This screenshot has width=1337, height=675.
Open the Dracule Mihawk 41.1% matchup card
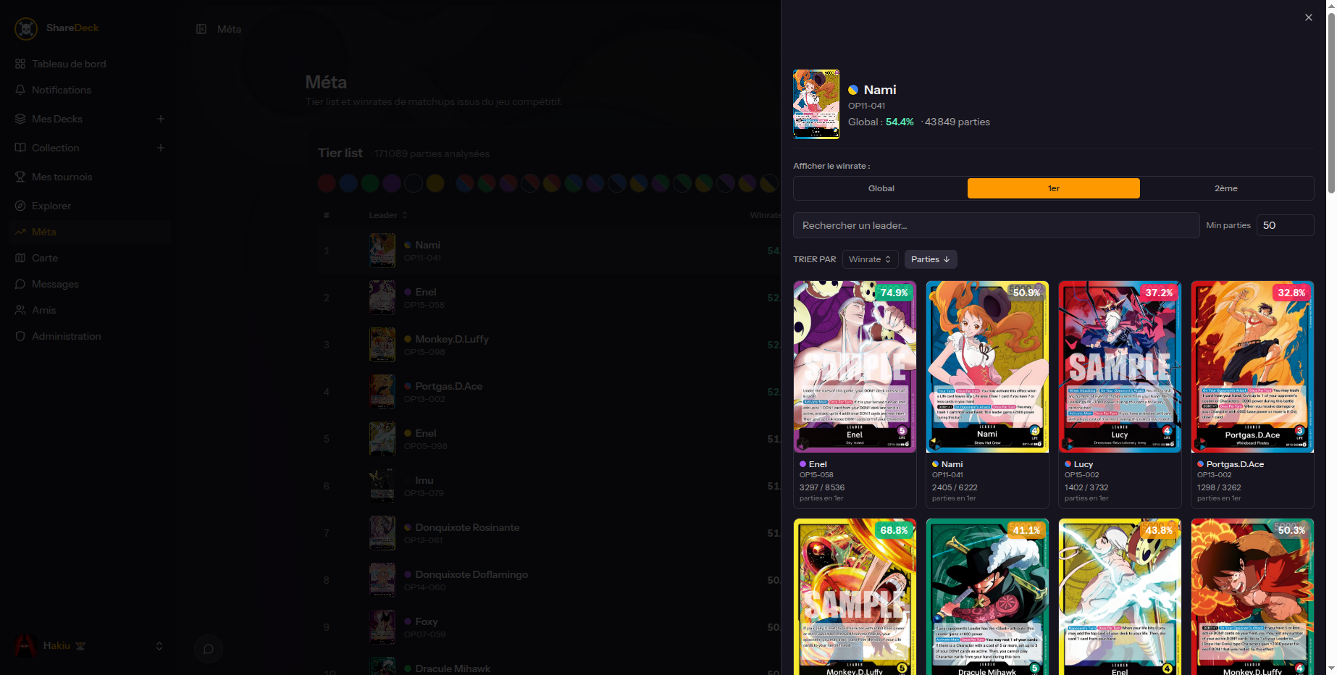(987, 597)
